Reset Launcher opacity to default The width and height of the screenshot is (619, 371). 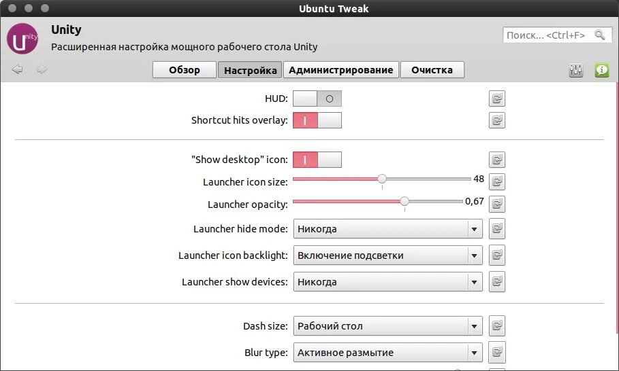[x=497, y=204]
